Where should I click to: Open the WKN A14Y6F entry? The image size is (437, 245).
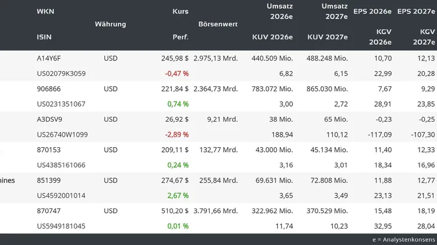click(48, 58)
